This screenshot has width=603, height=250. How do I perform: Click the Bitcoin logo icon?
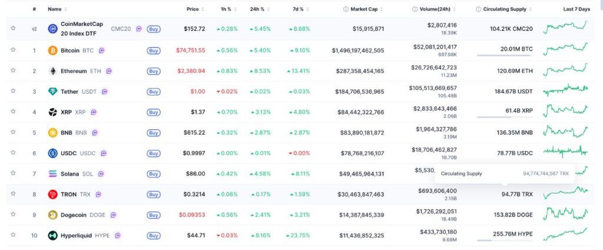pos(52,51)
